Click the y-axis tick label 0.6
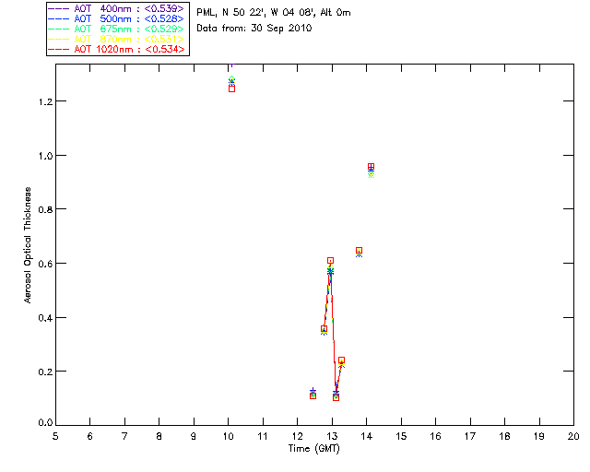The image size is (590, 472). 45,264
